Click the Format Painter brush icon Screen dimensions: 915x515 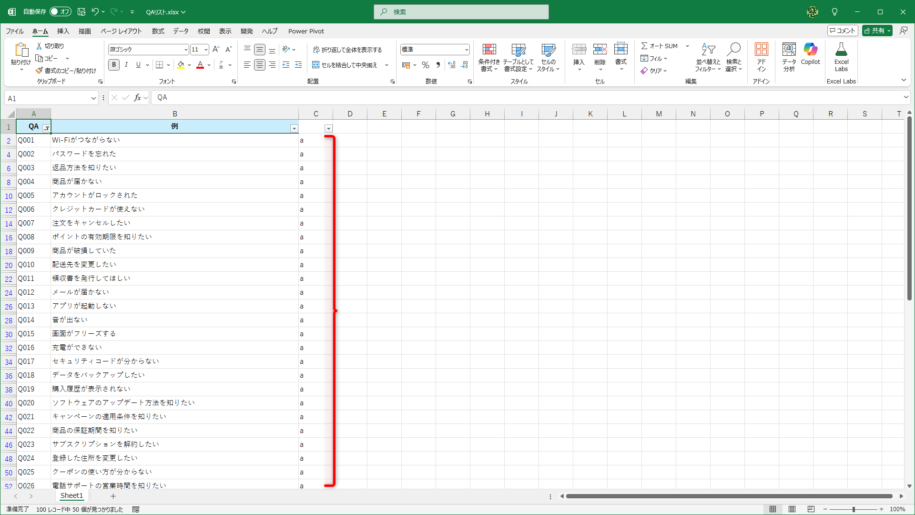coord(39,71)
